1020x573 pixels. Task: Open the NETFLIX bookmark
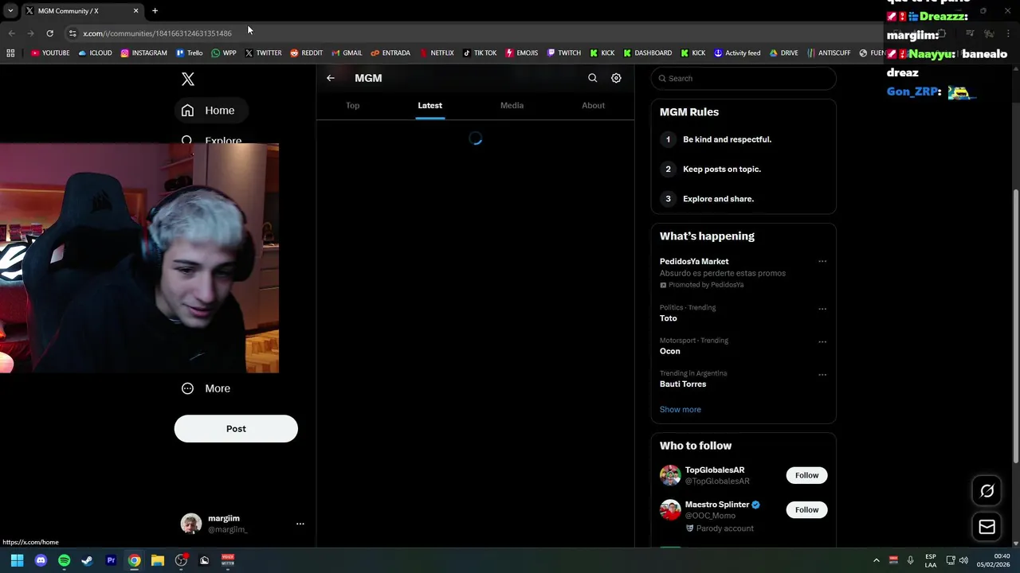coord(436,53)
